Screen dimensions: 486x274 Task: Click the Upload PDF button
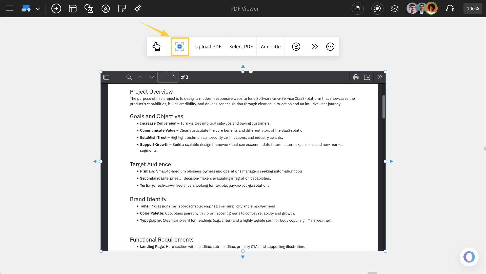click(x=208, y=47)
